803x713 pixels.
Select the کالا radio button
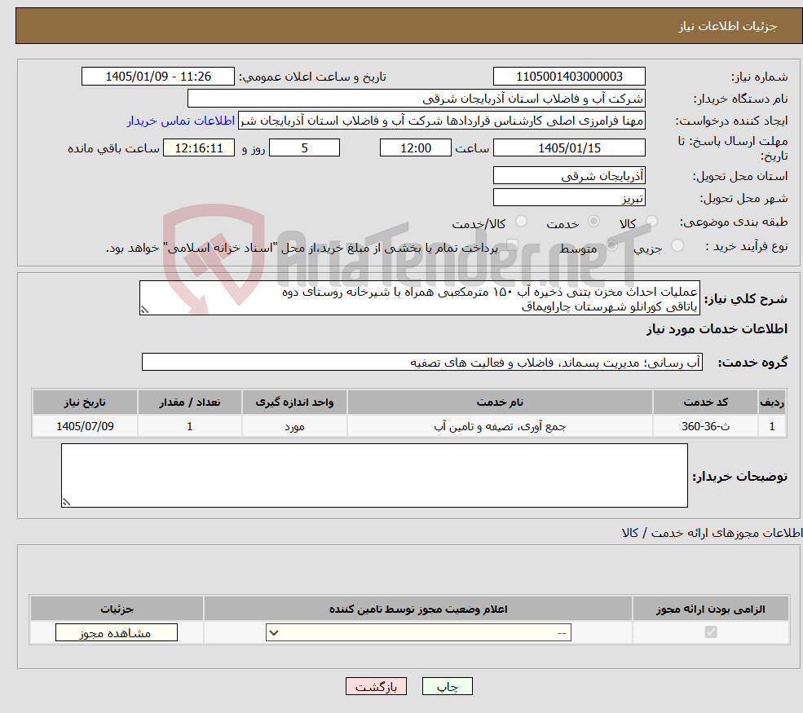pos(651,221)
